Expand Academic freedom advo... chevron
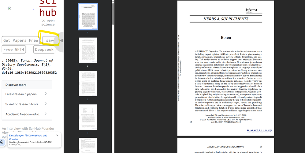Screen dimensions: 305x153 (46, 114)
